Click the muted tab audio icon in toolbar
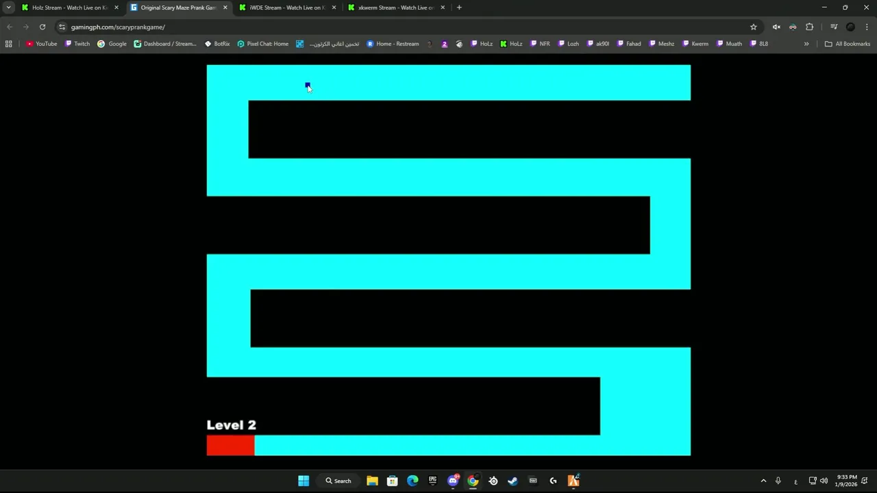 tap(776, 27)
